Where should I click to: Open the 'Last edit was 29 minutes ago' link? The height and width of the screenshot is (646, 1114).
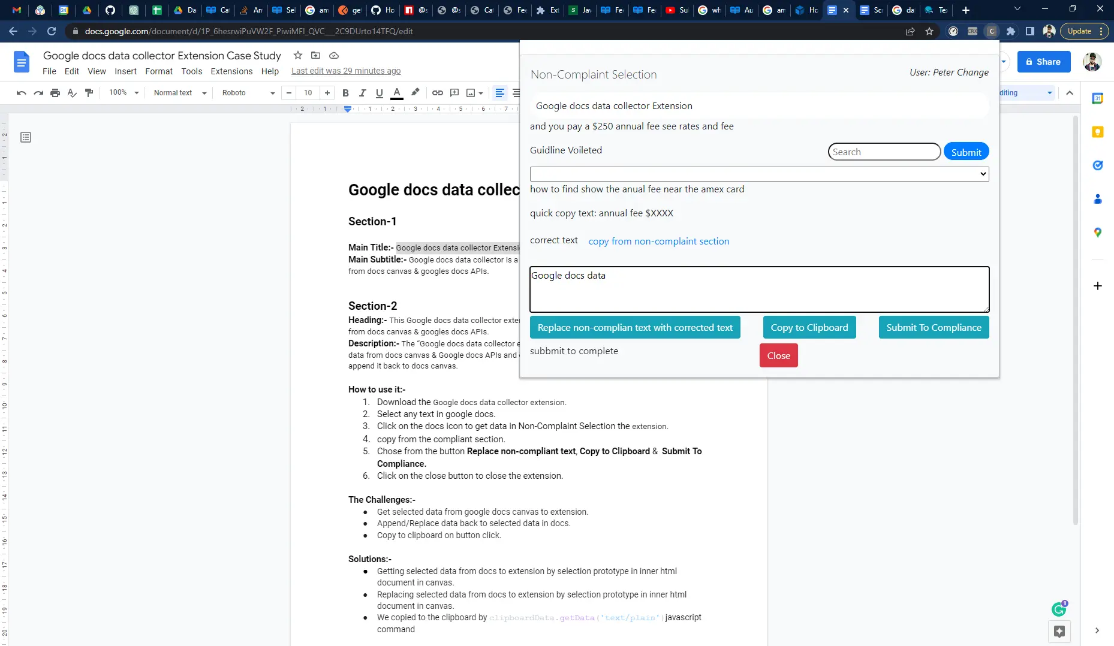click(x=346, y=71)
